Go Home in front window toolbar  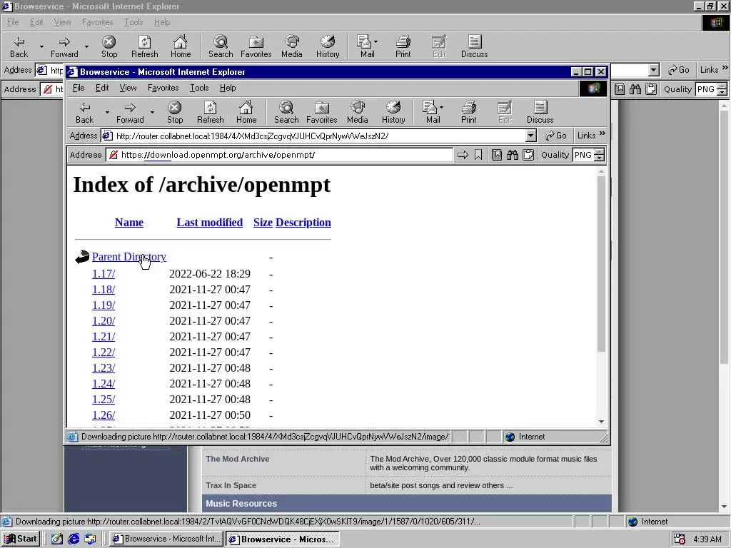click(246, 112)
